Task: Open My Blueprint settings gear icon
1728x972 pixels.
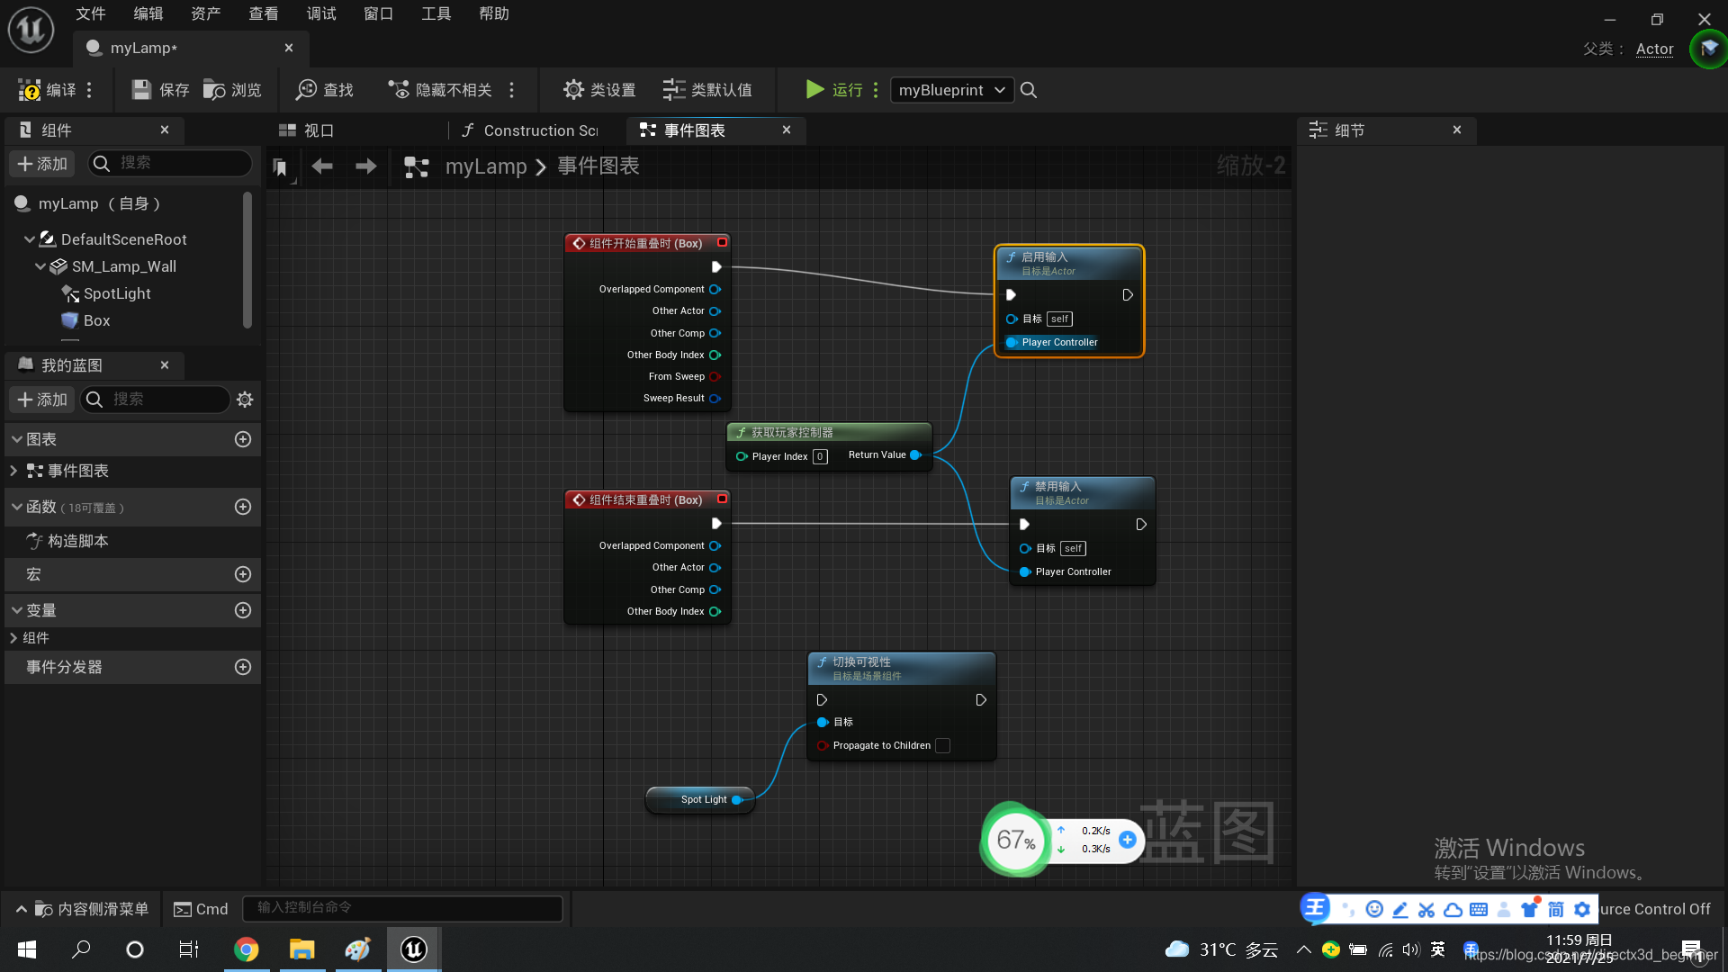Action: click(x=245, y=400)
